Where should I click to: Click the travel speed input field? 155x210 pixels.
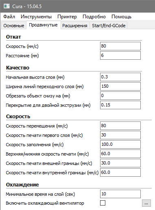[x=120, y=126]
